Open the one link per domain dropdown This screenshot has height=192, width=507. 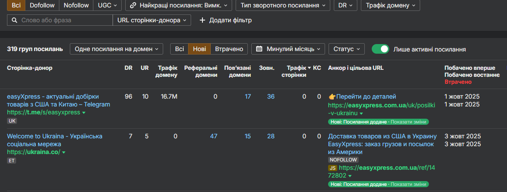click(x=116, y=49)
